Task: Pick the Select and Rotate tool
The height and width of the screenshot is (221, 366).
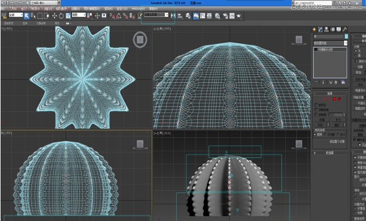Action: pos(61,16)
